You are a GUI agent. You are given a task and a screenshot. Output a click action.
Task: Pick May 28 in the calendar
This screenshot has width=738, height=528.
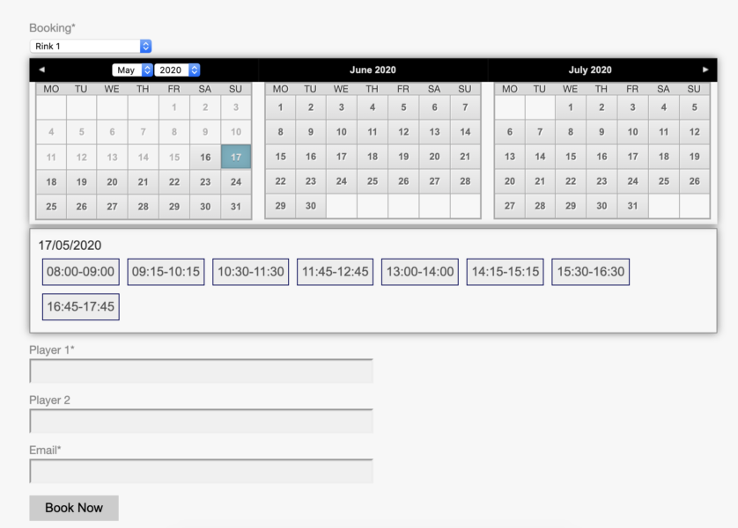(x=143, y=207)
